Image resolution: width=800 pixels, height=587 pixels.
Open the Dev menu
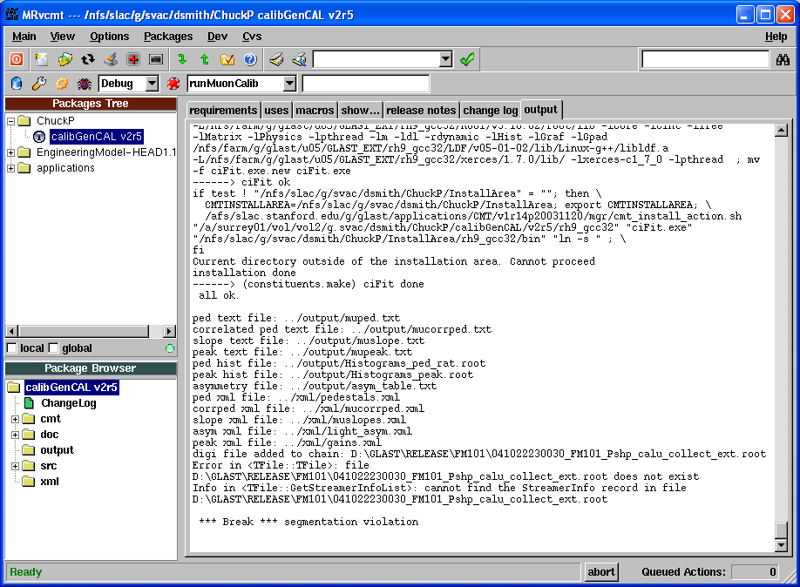coord(217,37)
